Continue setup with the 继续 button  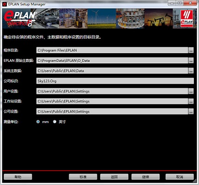pyautogui.click(x=145, y=177)
